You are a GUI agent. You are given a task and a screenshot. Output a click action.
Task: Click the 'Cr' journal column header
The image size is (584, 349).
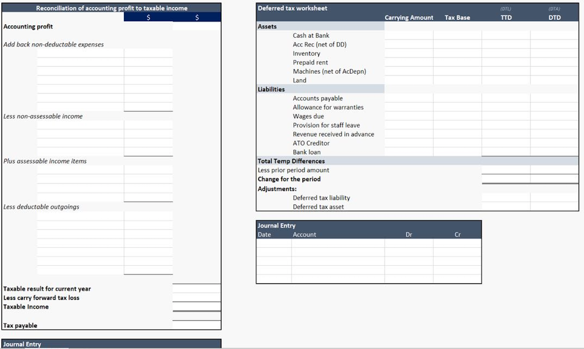pos(458,235)
